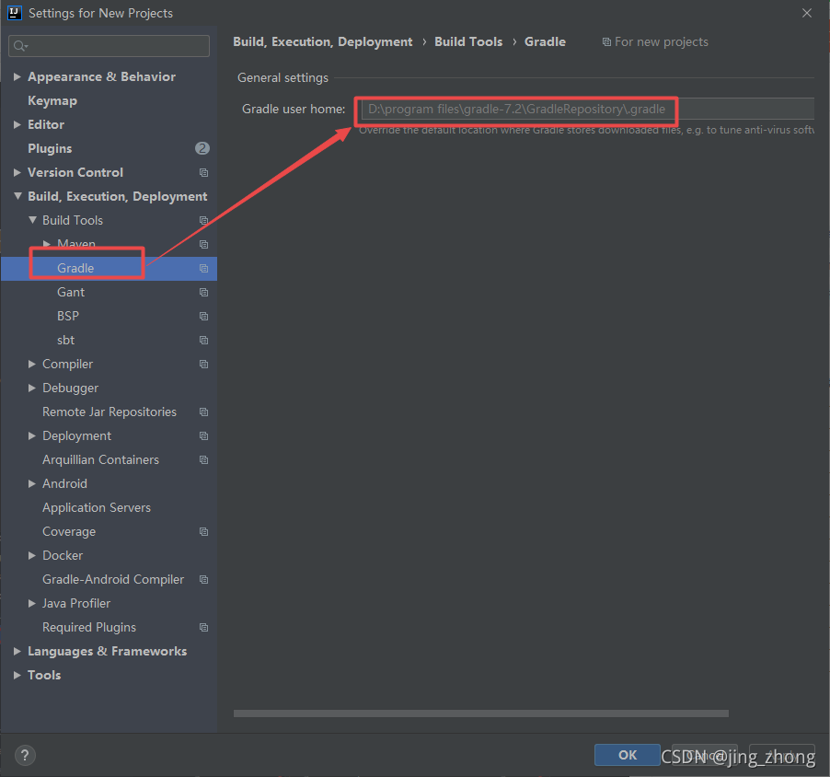
Task: Click the Plugins update count badge
Action: pyautogui.click(x=202, y=148)
